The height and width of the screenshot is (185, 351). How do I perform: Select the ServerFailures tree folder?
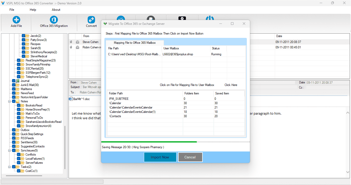click(x=34, y=163)
